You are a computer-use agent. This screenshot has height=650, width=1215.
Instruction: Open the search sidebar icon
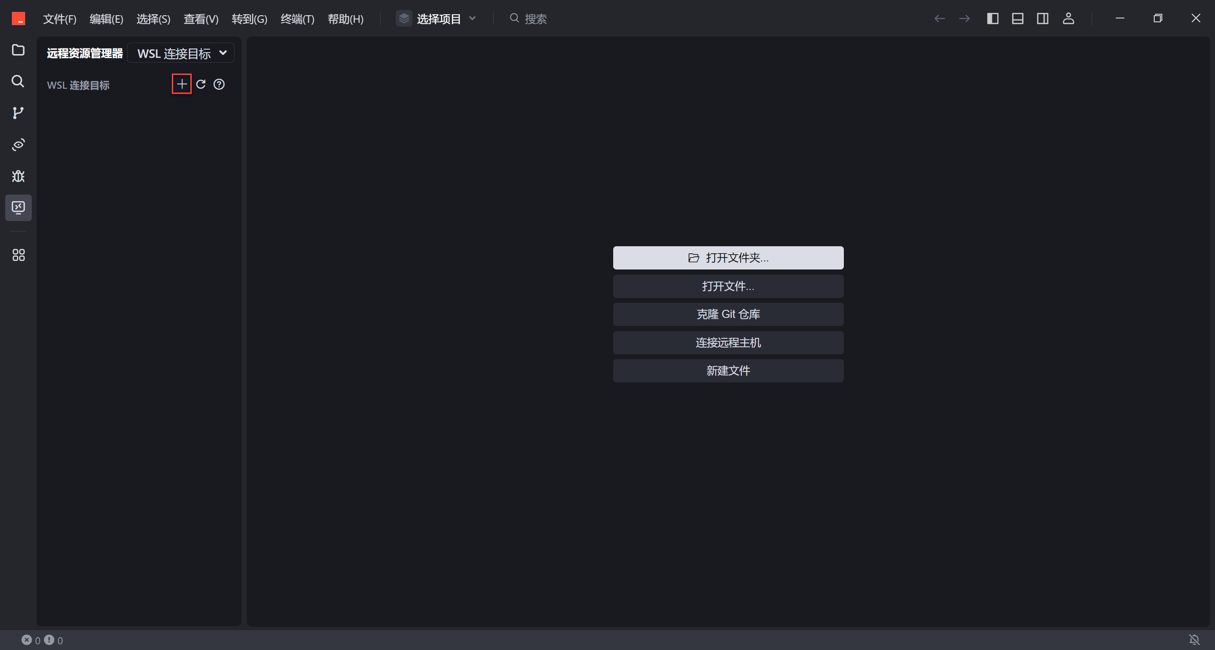pyautogui.click(x=18, y=81)
